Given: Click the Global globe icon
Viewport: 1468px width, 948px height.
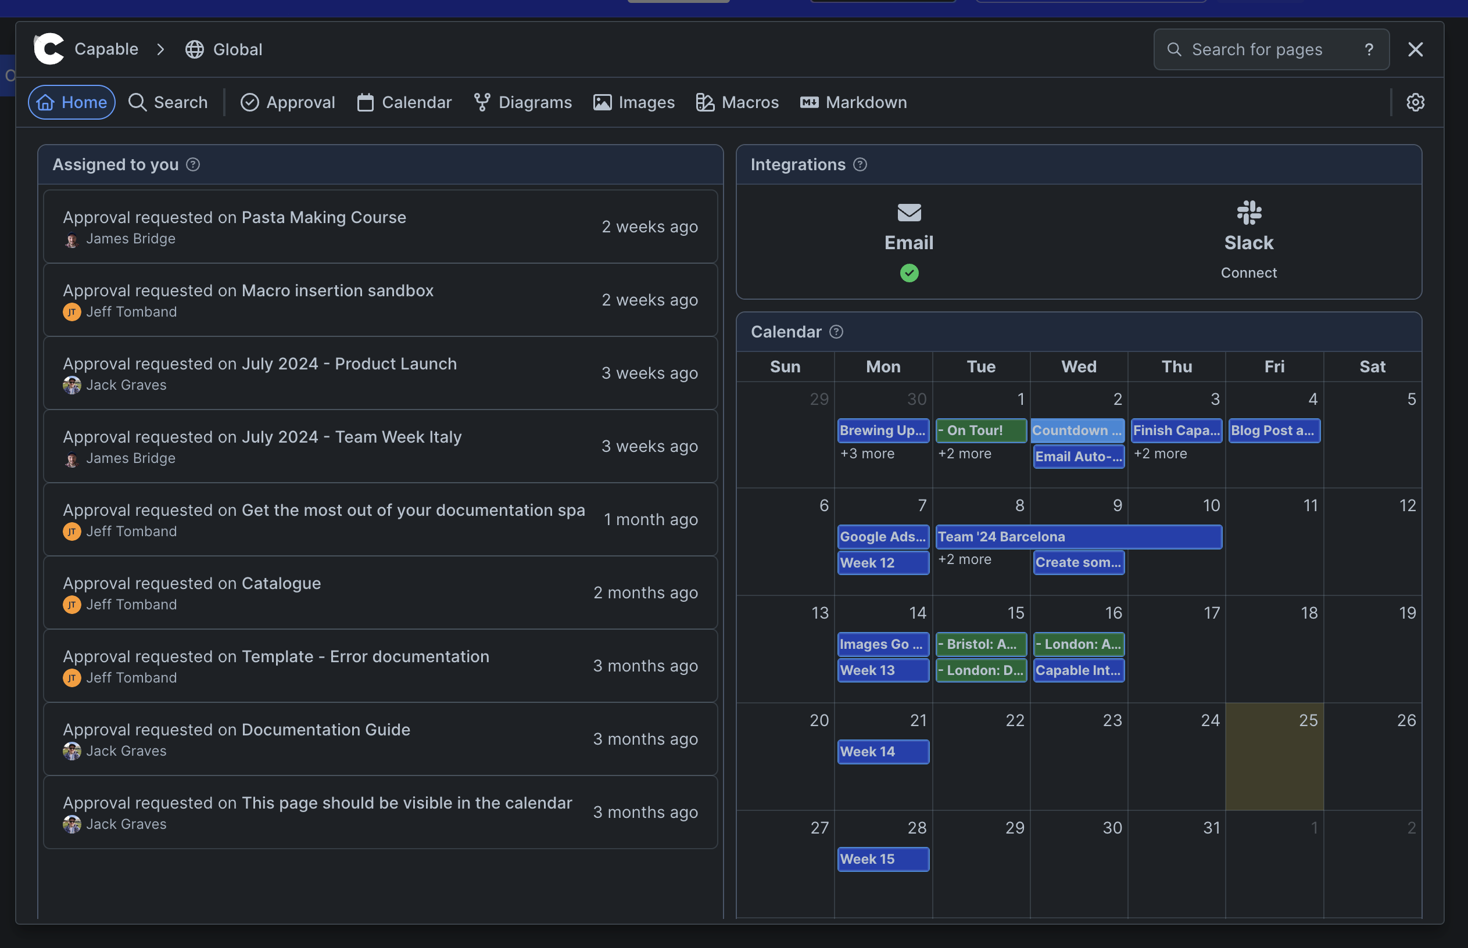Looking at the screenshot, I should 195,49.
